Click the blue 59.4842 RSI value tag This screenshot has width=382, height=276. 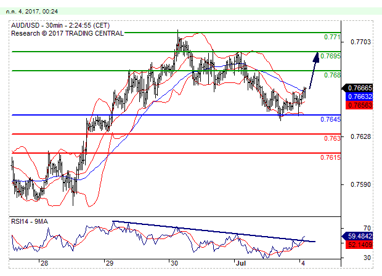tap(357, 236)
